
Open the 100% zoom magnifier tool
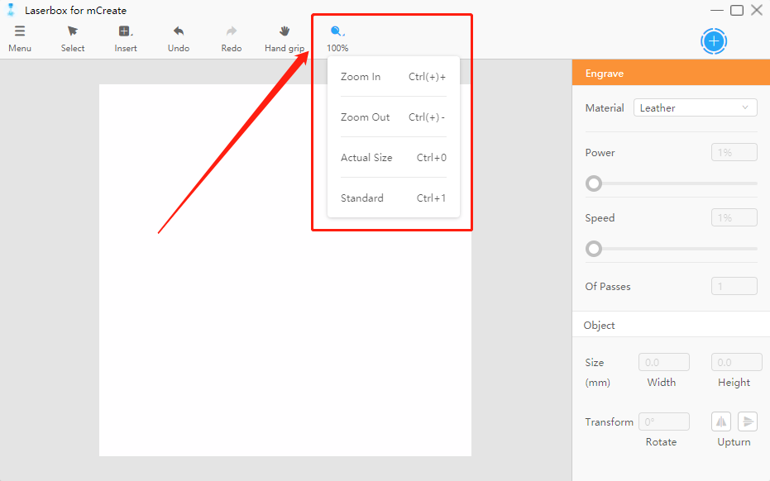[x=337, y=31]
